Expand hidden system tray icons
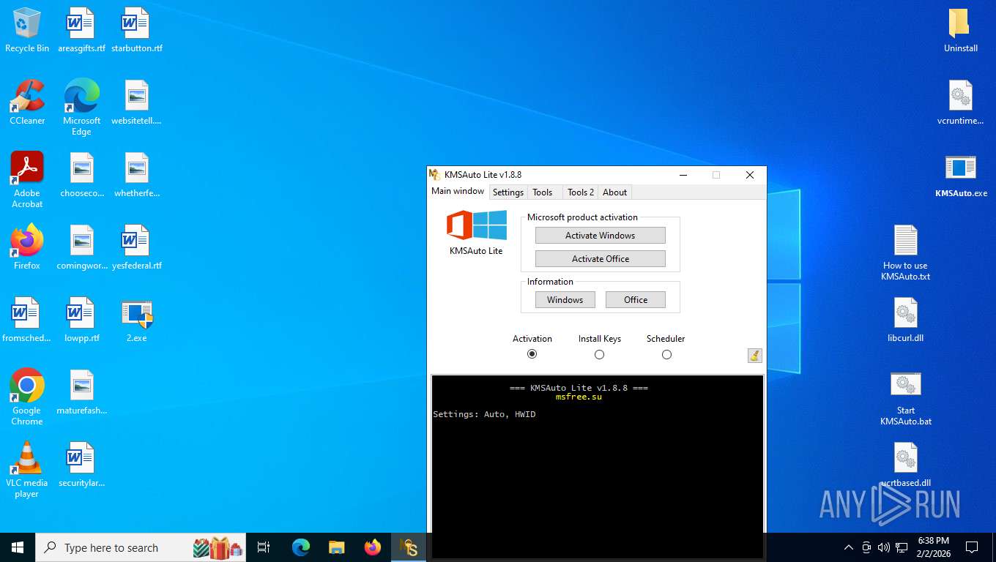 pos(849,547)
